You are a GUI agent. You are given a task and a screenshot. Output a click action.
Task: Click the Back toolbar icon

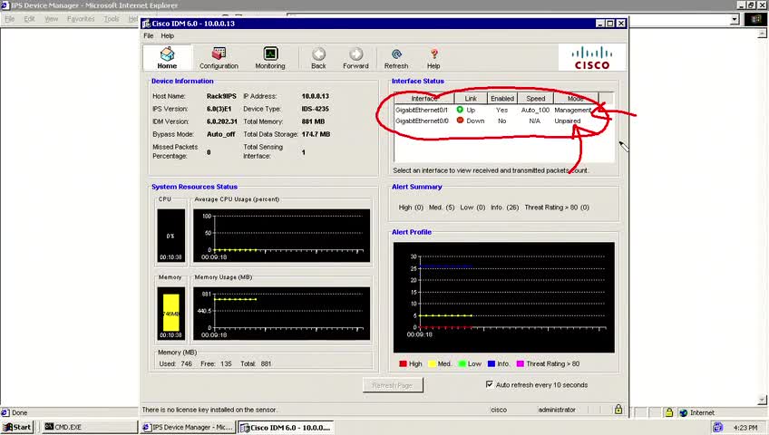(318, 58)
